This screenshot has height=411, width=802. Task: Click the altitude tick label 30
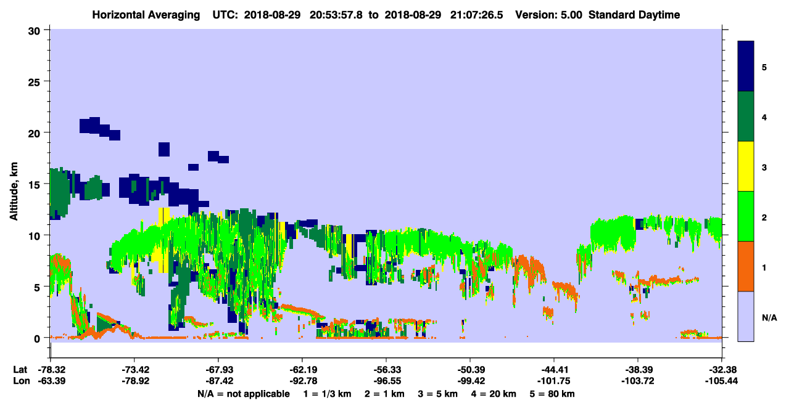(x=36, y=30)
